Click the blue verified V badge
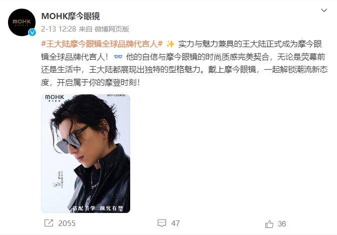This screenshot has width=337, height=235. (32, 32)
